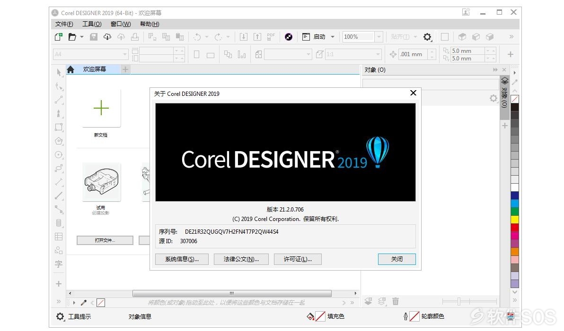
Task: Click the home icon on welcome tab
Action: [x=70, y=69]
